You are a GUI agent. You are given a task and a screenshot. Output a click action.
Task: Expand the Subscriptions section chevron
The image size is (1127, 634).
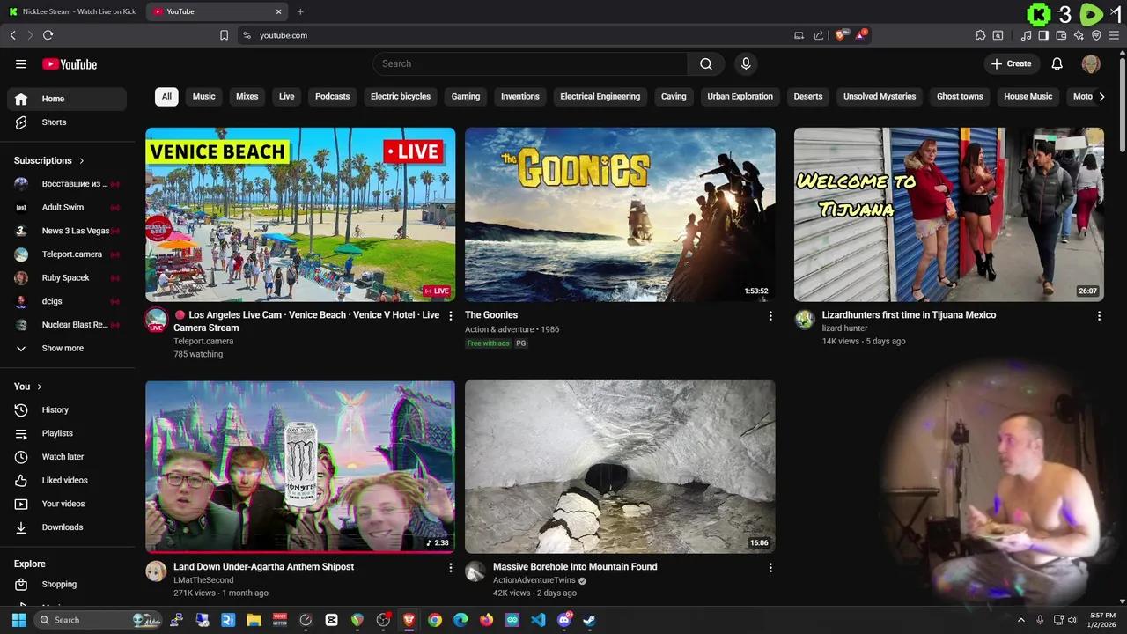tap(82, 160)
